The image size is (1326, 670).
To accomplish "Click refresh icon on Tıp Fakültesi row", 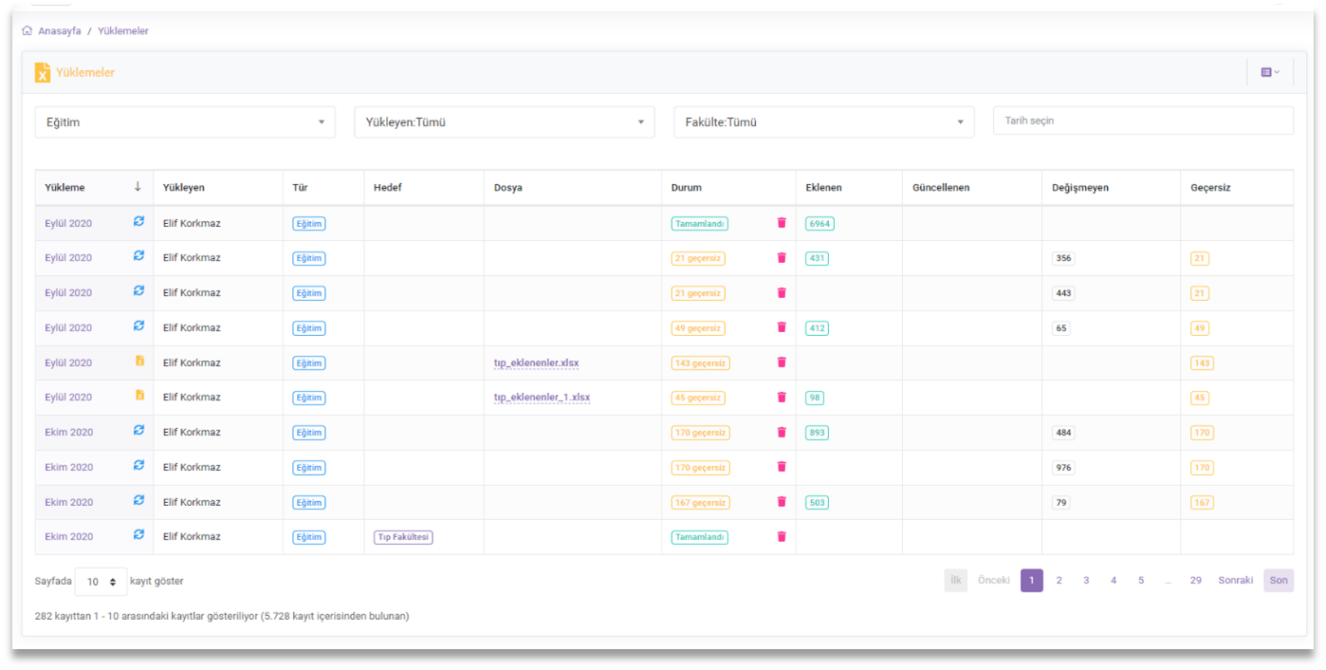I will tap(138, 535).
